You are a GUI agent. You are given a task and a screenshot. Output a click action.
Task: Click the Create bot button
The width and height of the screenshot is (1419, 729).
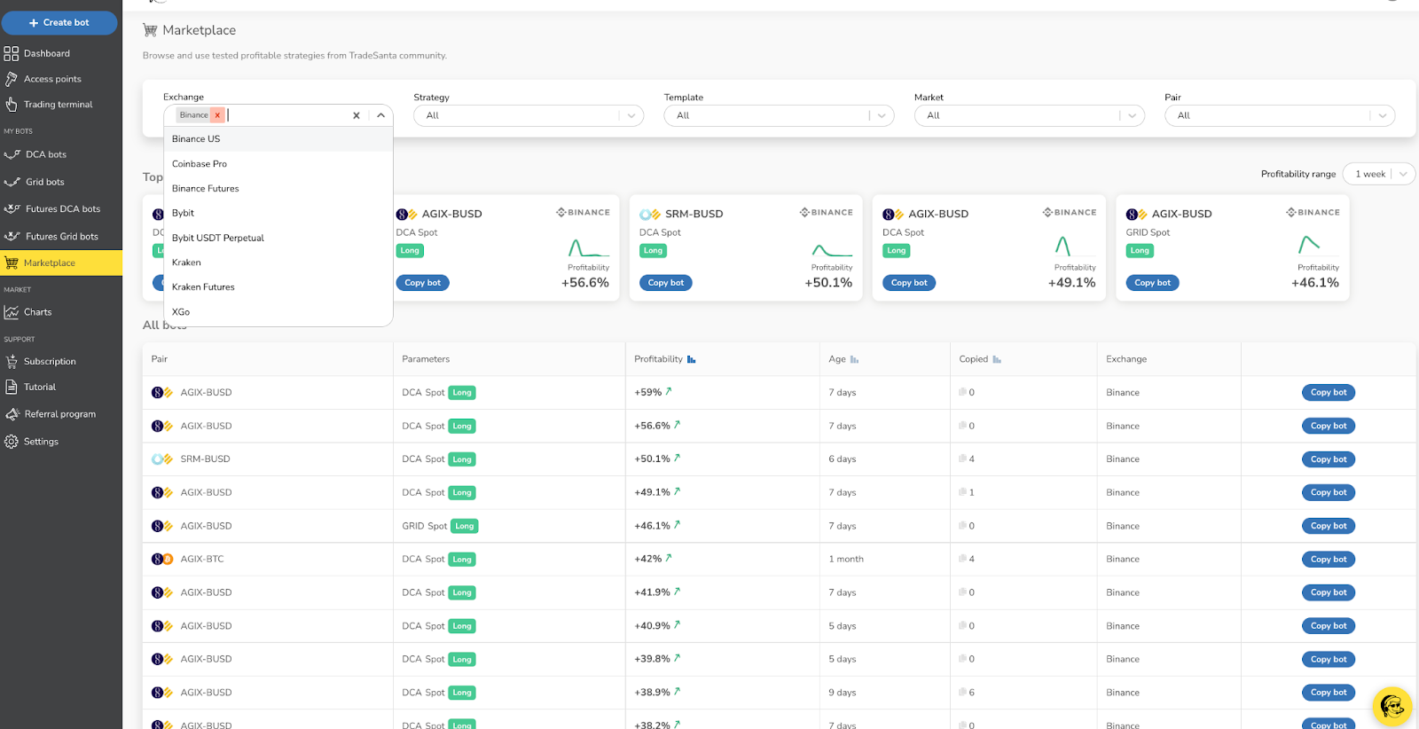pos(59,23)
